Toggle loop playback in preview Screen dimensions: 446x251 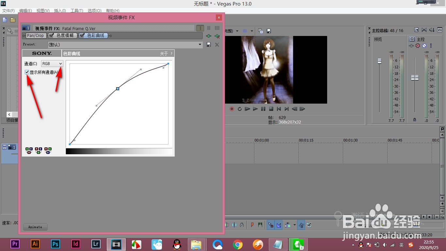tap(240, 109)
